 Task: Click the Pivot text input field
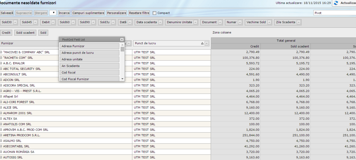pyautogui.click(x=334, y=13)
